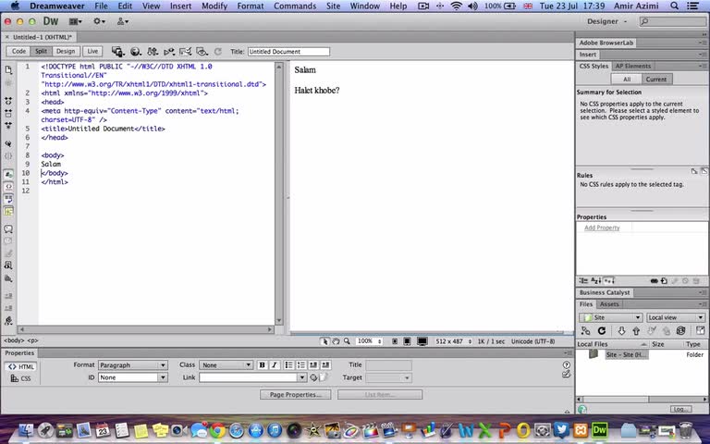Screen dimensions: 710x444
Task: Switch to the Assets tab
Action: pos(609,304)
